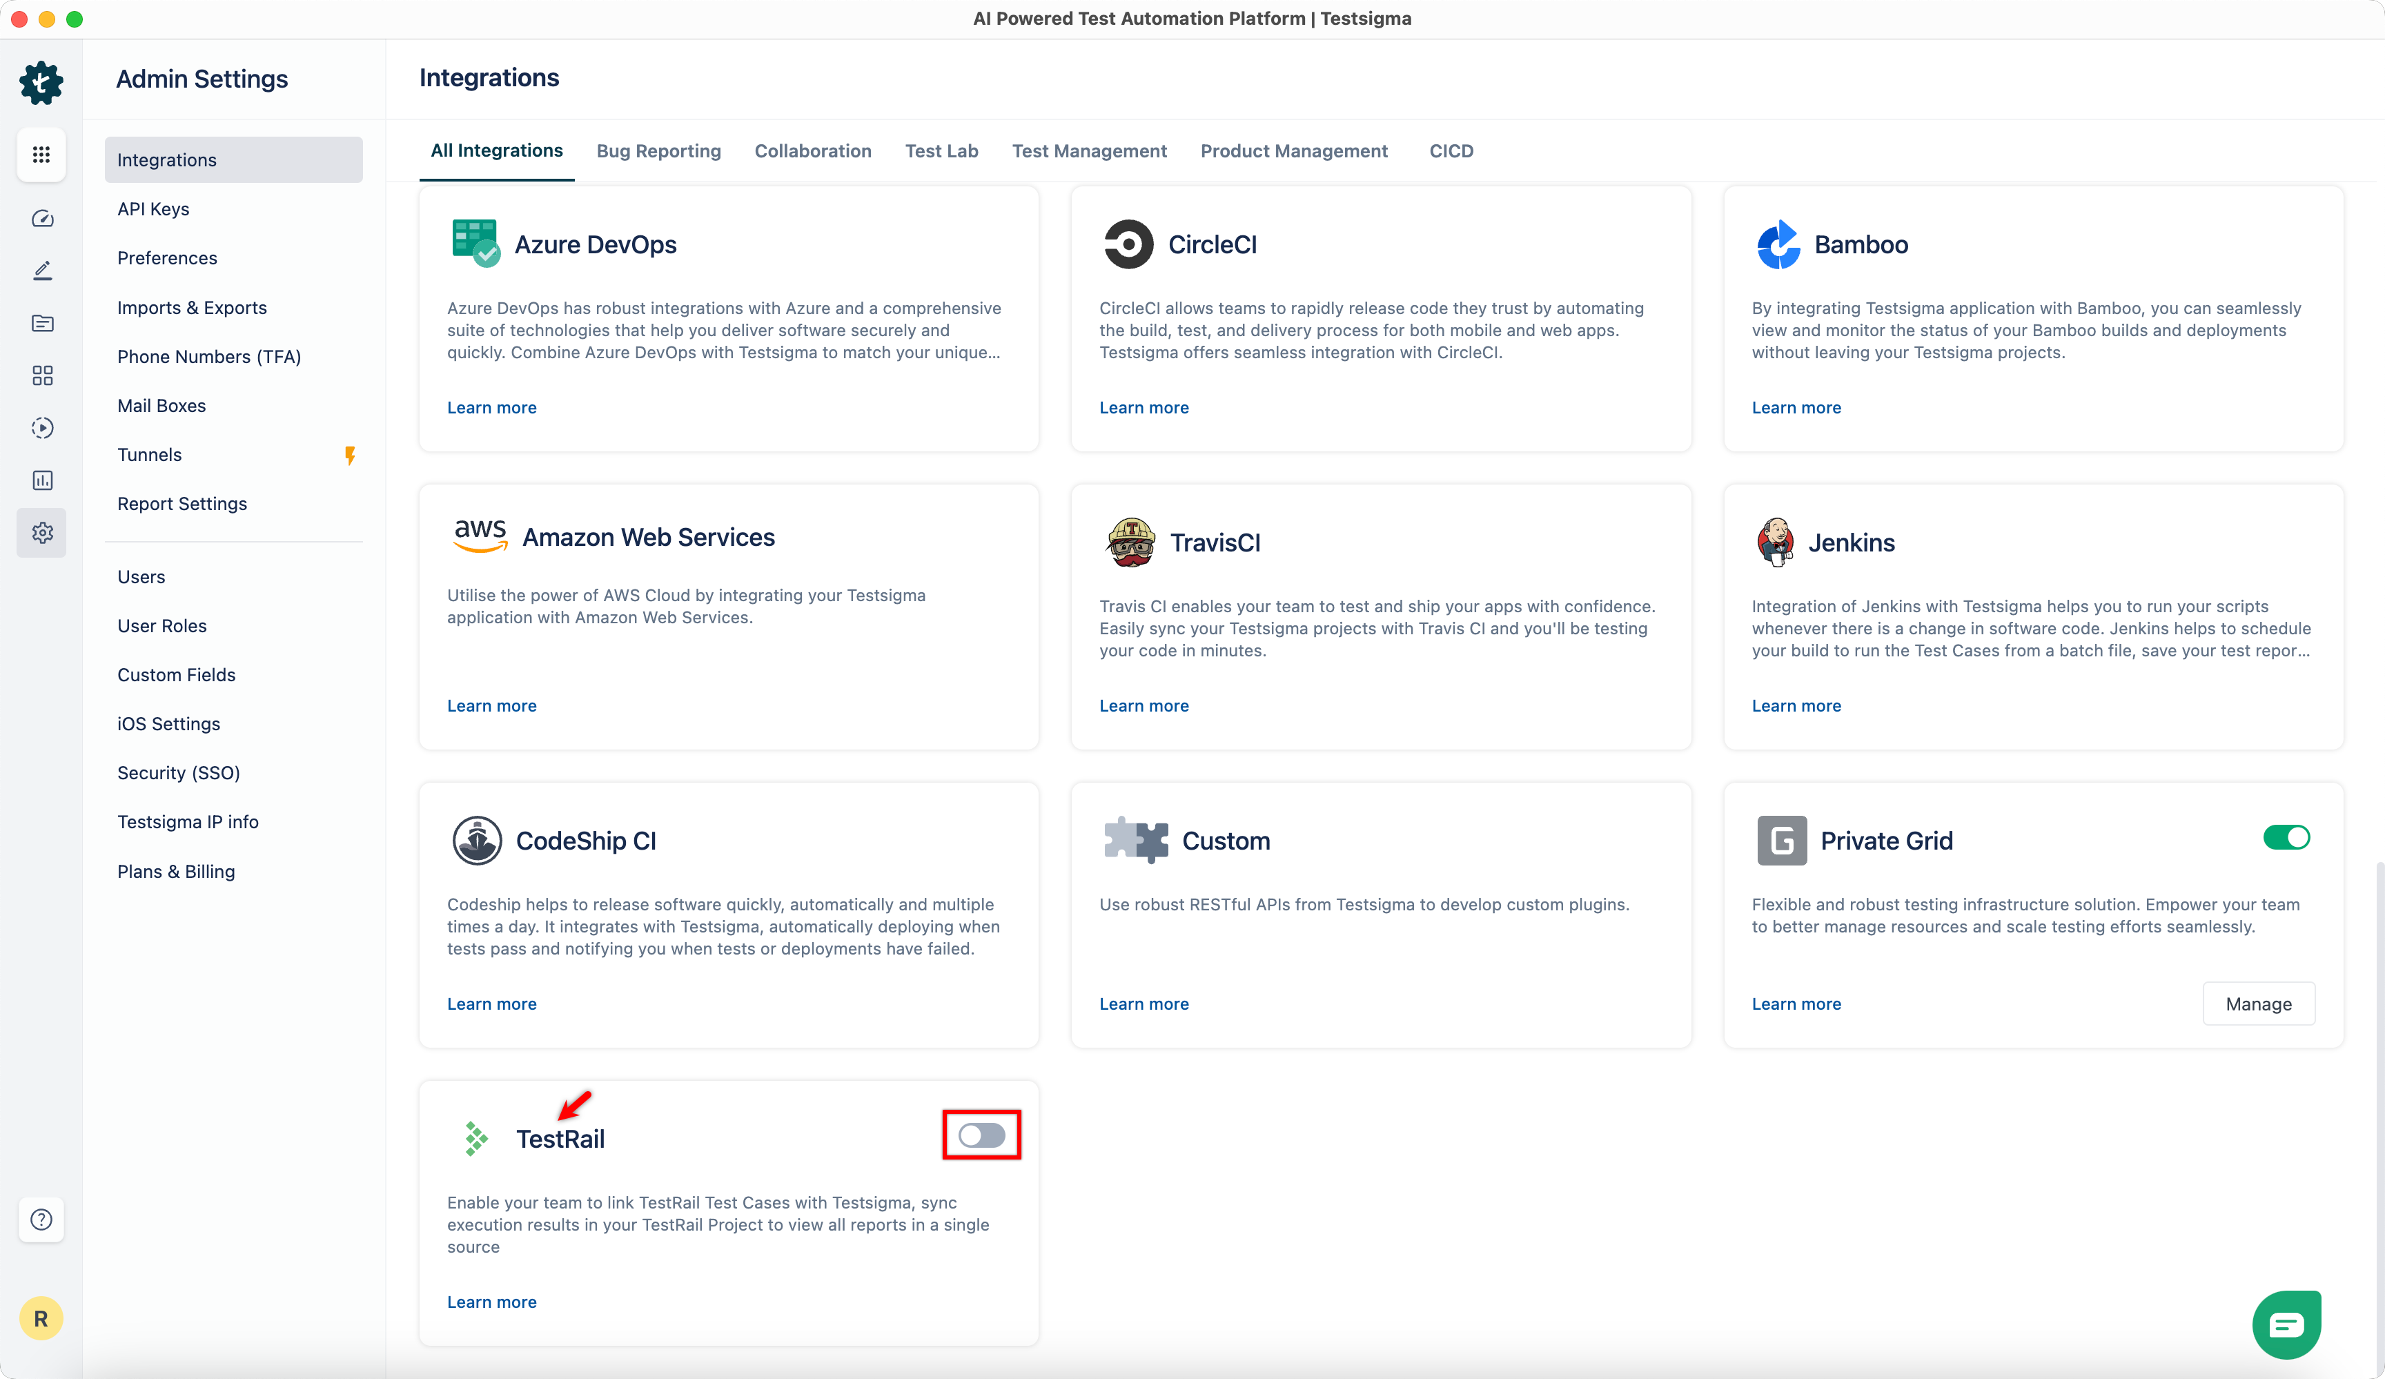The width and height of the screenshot is (2385, 1379).
Task: Switch to the CICD tab
Action: tap(1450, 151)
